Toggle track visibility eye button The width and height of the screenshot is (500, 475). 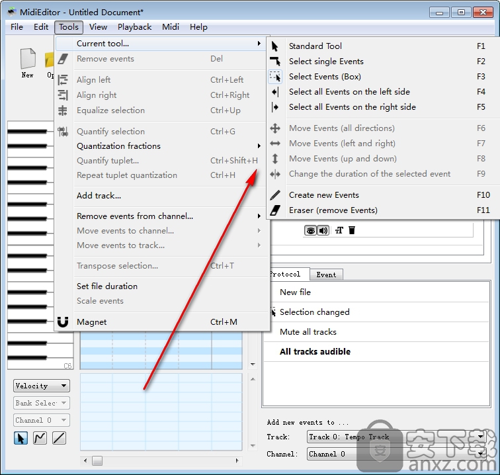coord(310,230)
